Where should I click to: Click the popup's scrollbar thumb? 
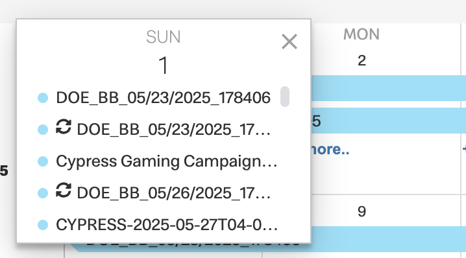285,97
